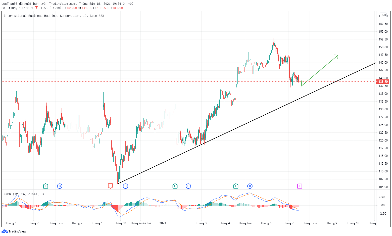Click the 142.50 price axis label
392x236 pixels.
click(383, 70)
